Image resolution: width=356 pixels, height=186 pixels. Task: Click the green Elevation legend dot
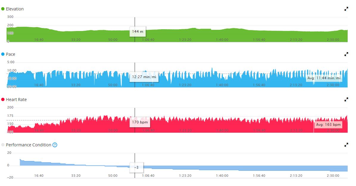click(3, 9)
